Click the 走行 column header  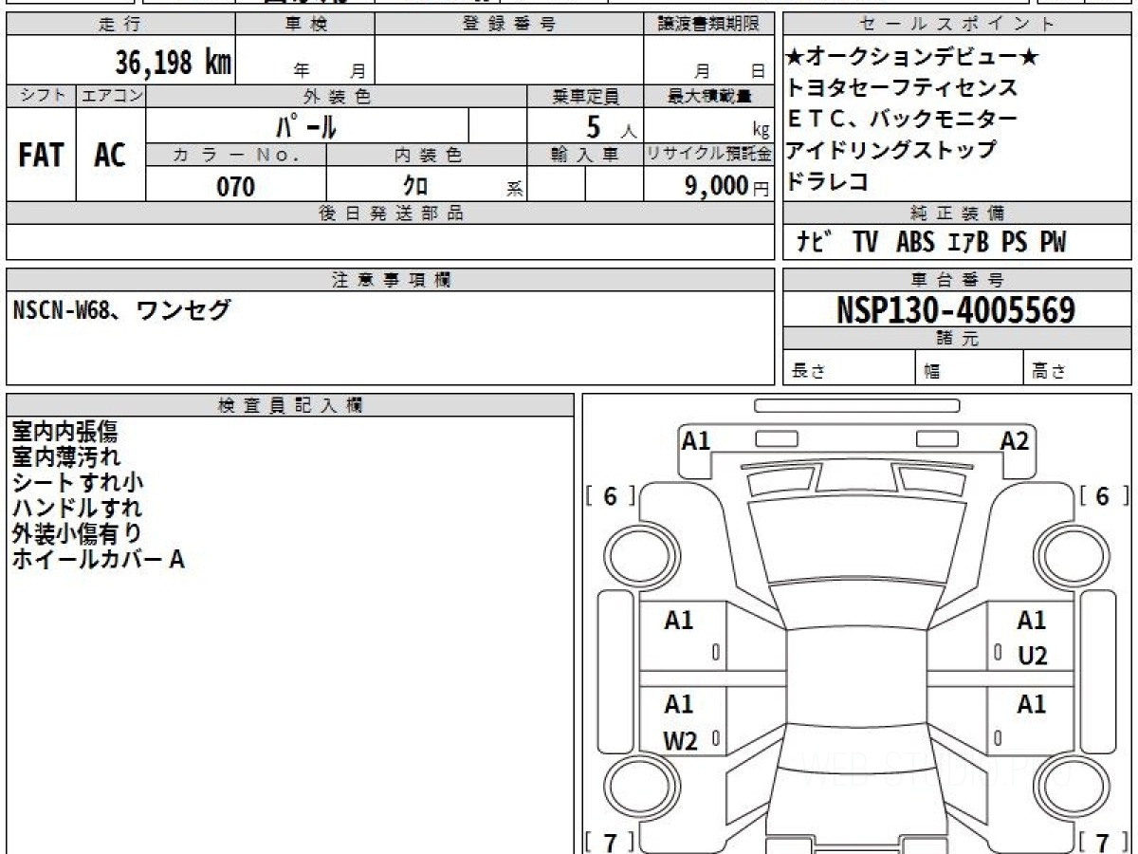pos(120,25)
